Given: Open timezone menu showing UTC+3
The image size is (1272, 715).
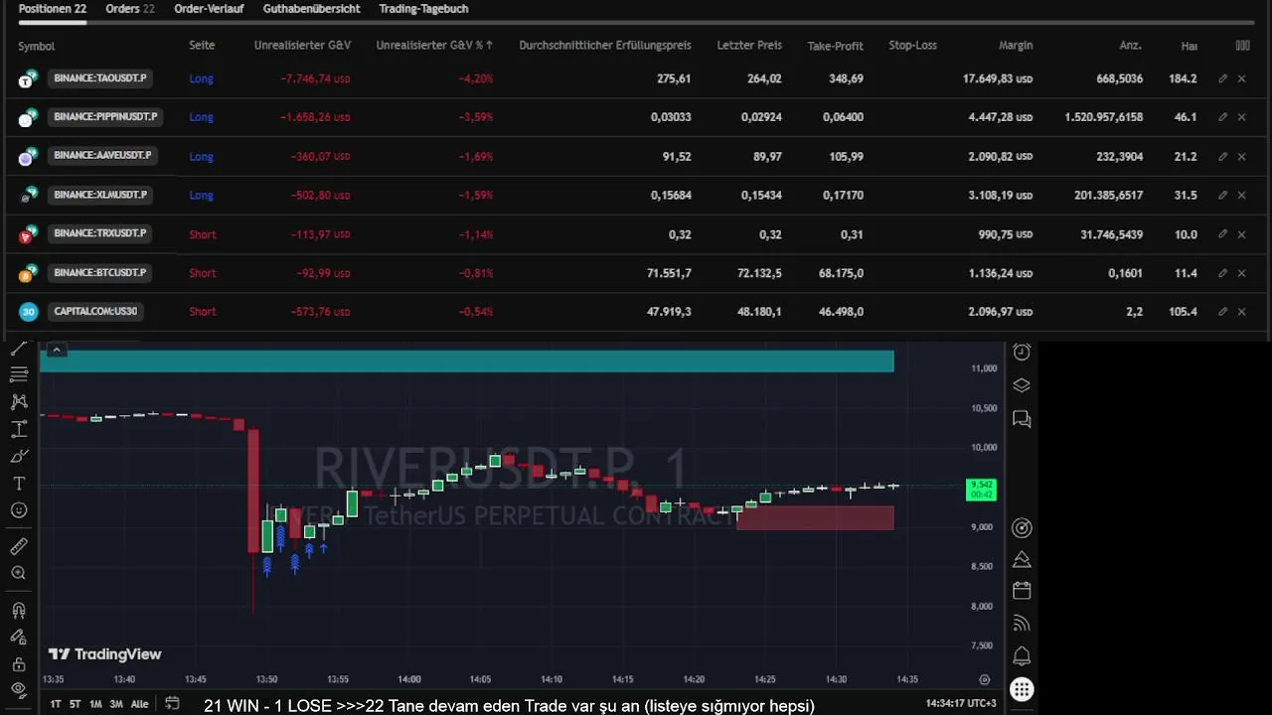Looking at the screenshot, I should pos(961,703).
